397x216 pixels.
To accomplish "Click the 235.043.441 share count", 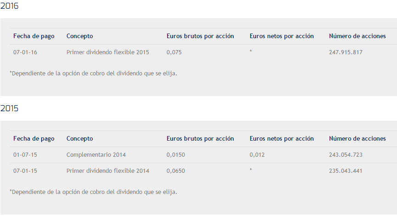I will click(346, 171).
